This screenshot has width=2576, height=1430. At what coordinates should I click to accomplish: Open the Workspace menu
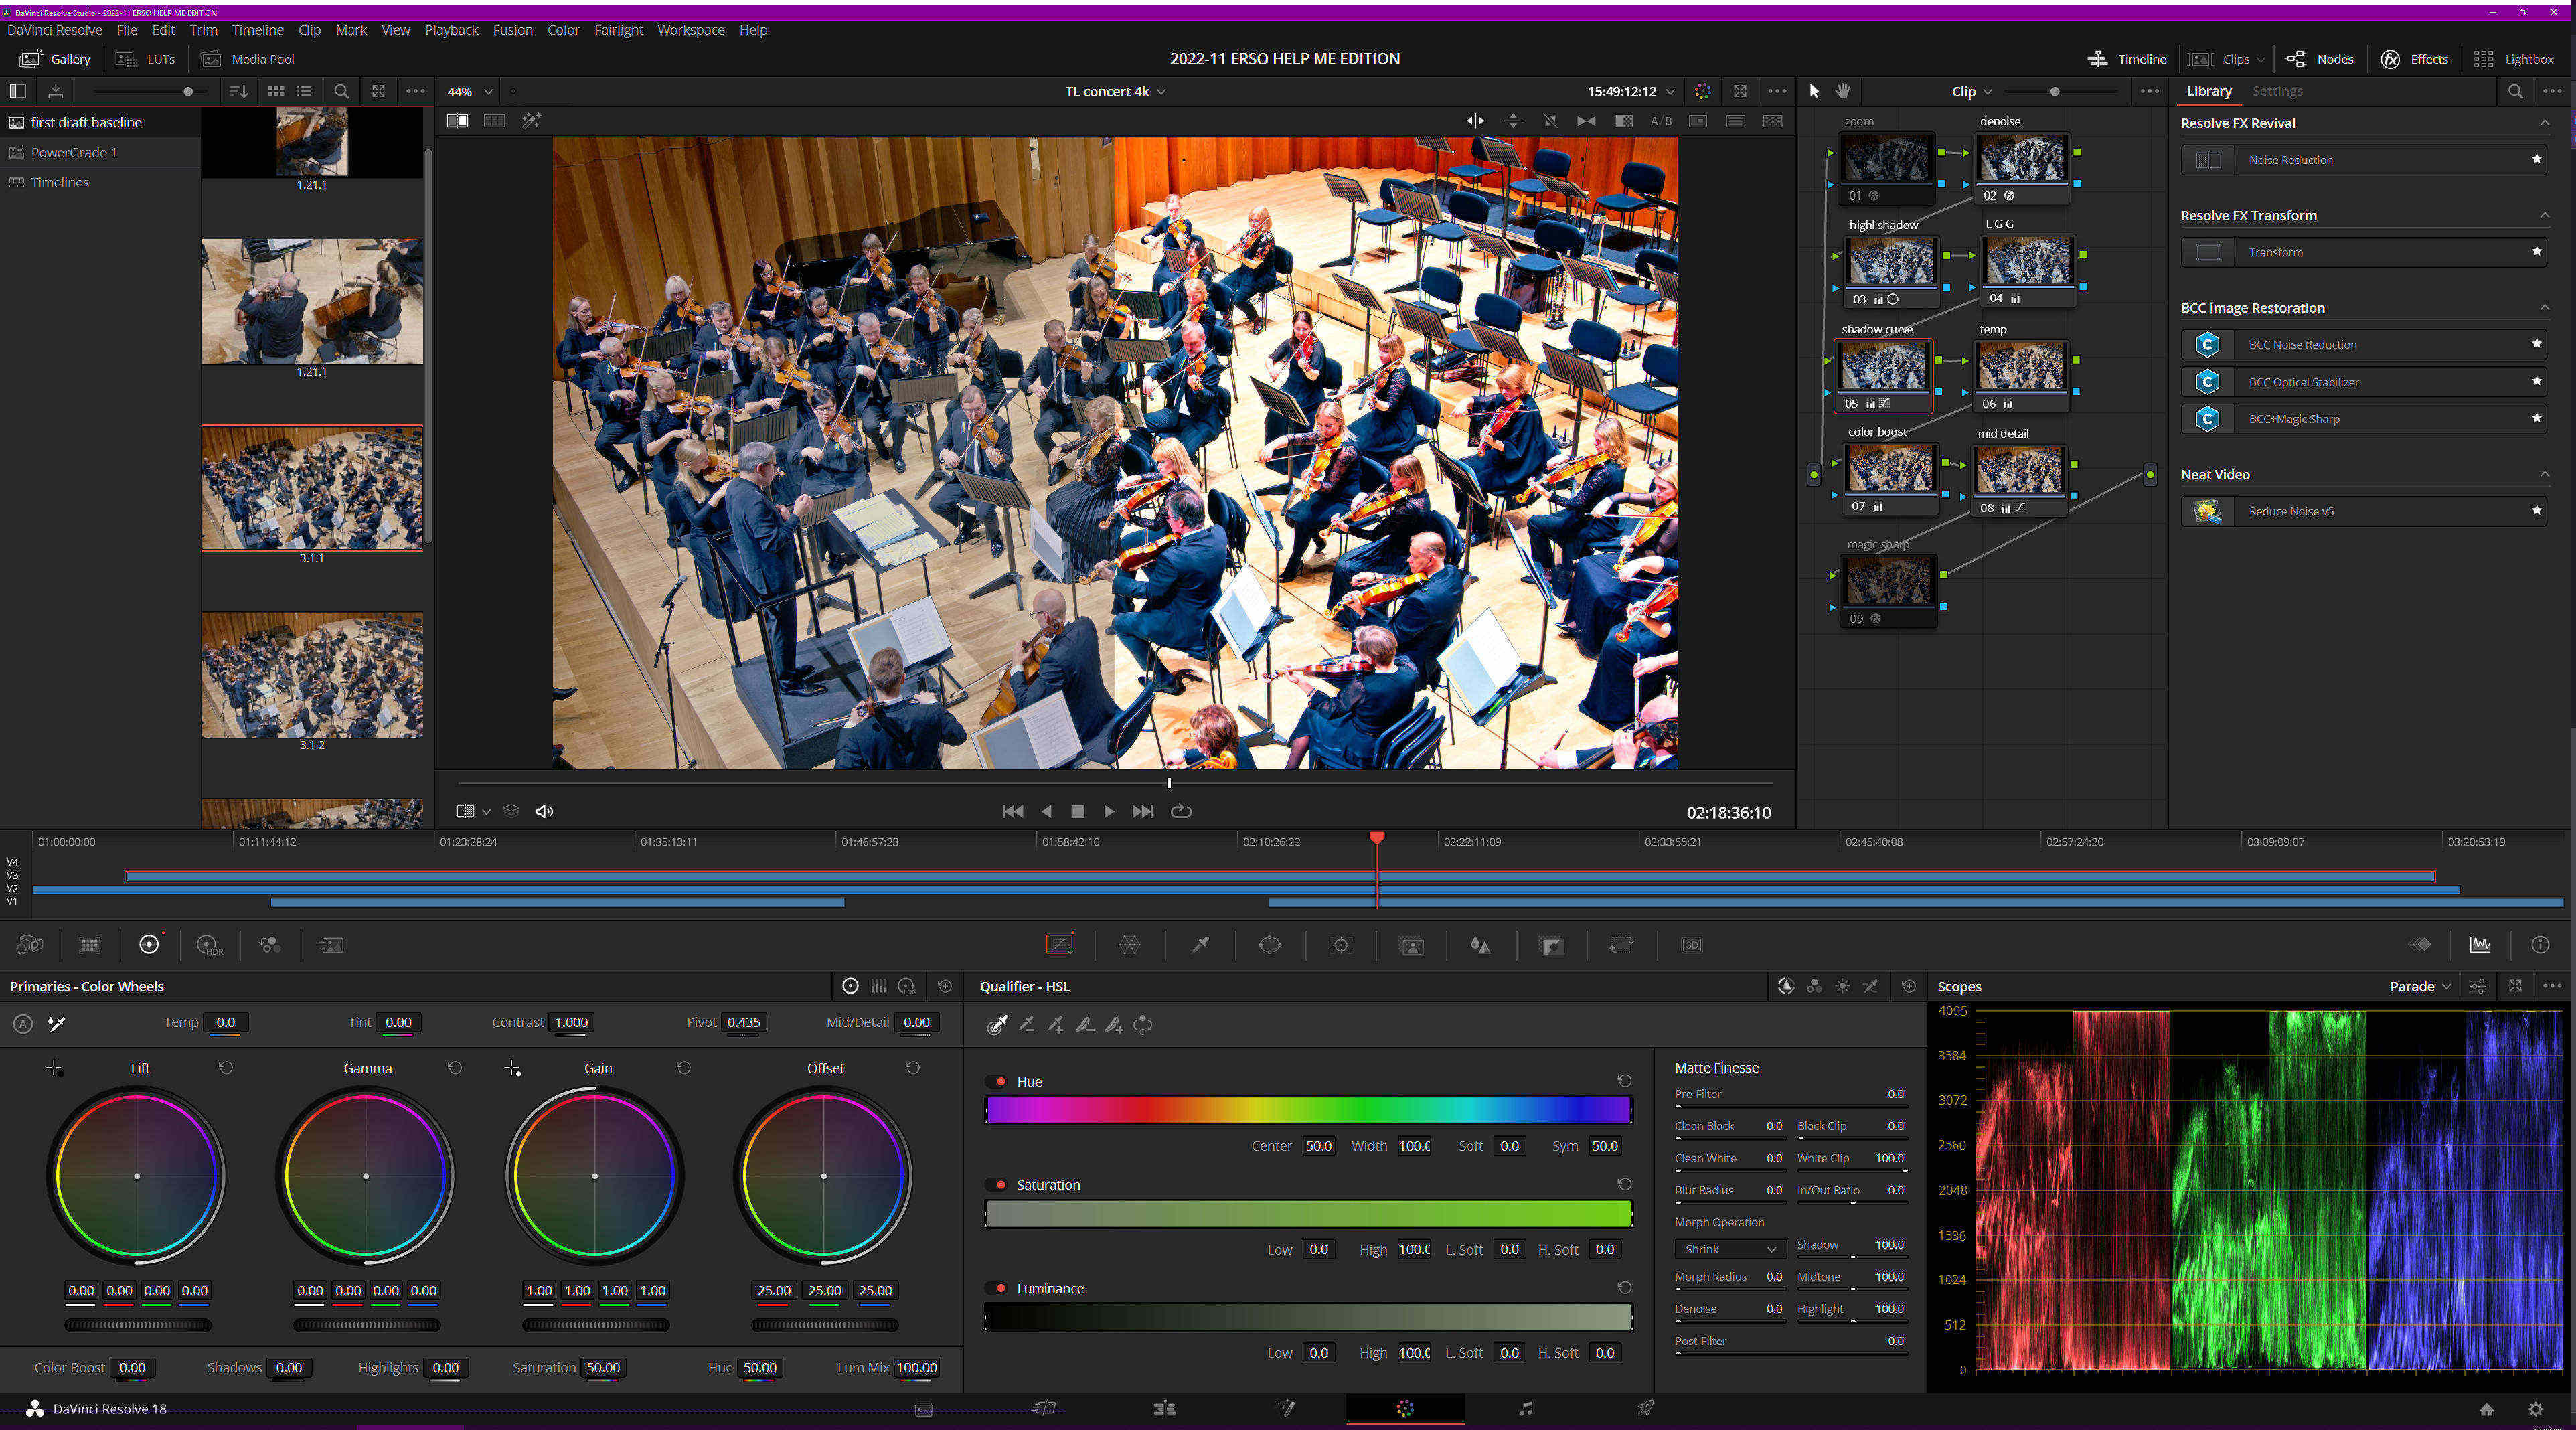691,30
